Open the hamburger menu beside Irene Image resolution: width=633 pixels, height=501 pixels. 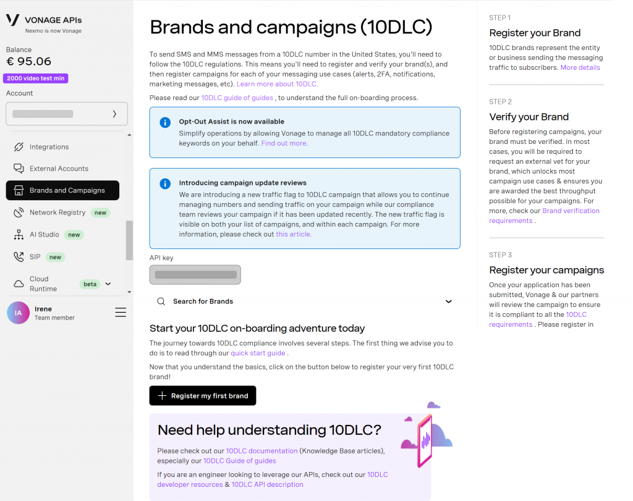coord(121,313)
